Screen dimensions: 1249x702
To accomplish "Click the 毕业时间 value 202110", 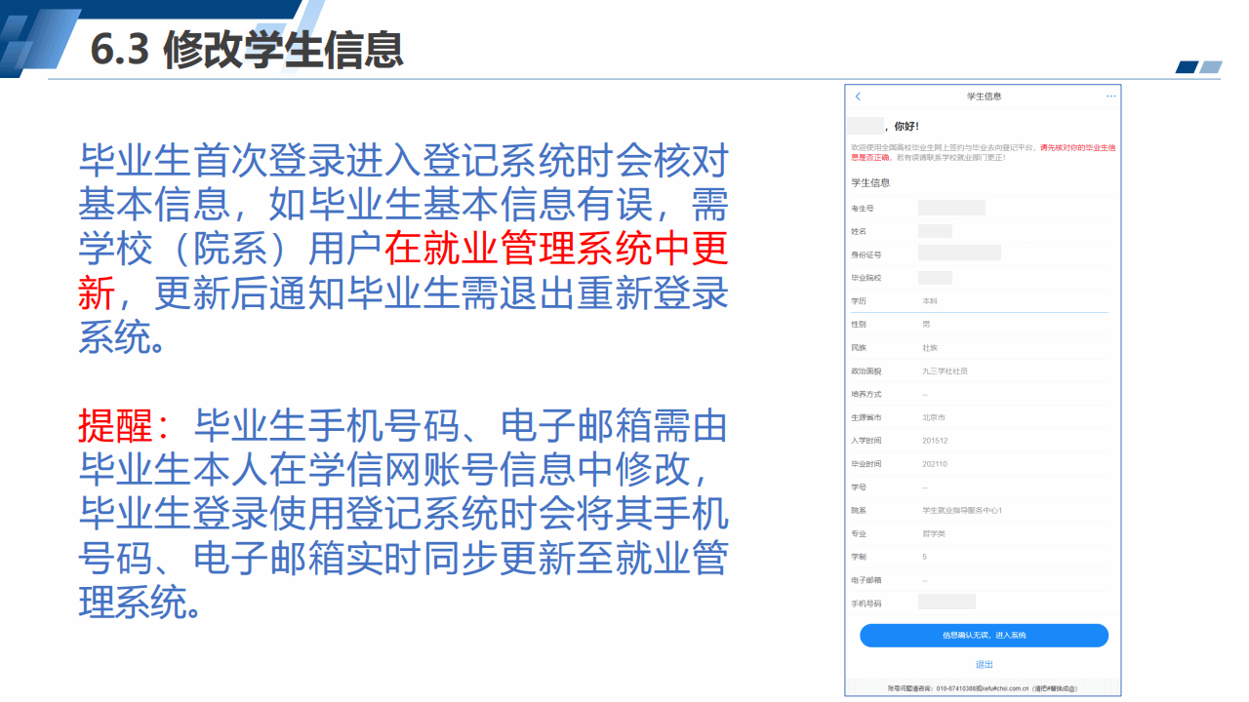I will click(935, 464).
